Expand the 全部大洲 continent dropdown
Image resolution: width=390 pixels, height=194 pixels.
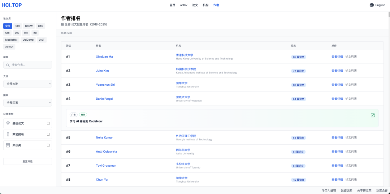[27, 84]
